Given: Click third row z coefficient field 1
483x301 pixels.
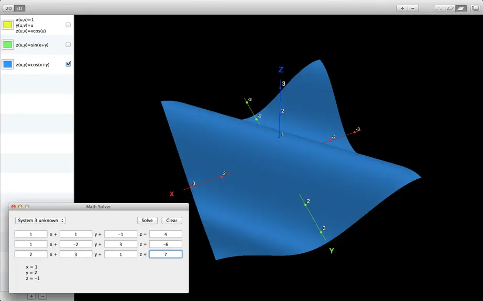Looking at the screenshot, I should 120,254.
